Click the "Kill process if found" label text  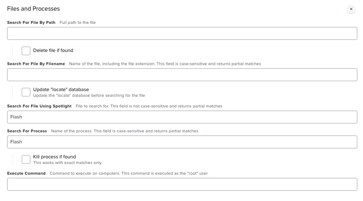[55, 157]
